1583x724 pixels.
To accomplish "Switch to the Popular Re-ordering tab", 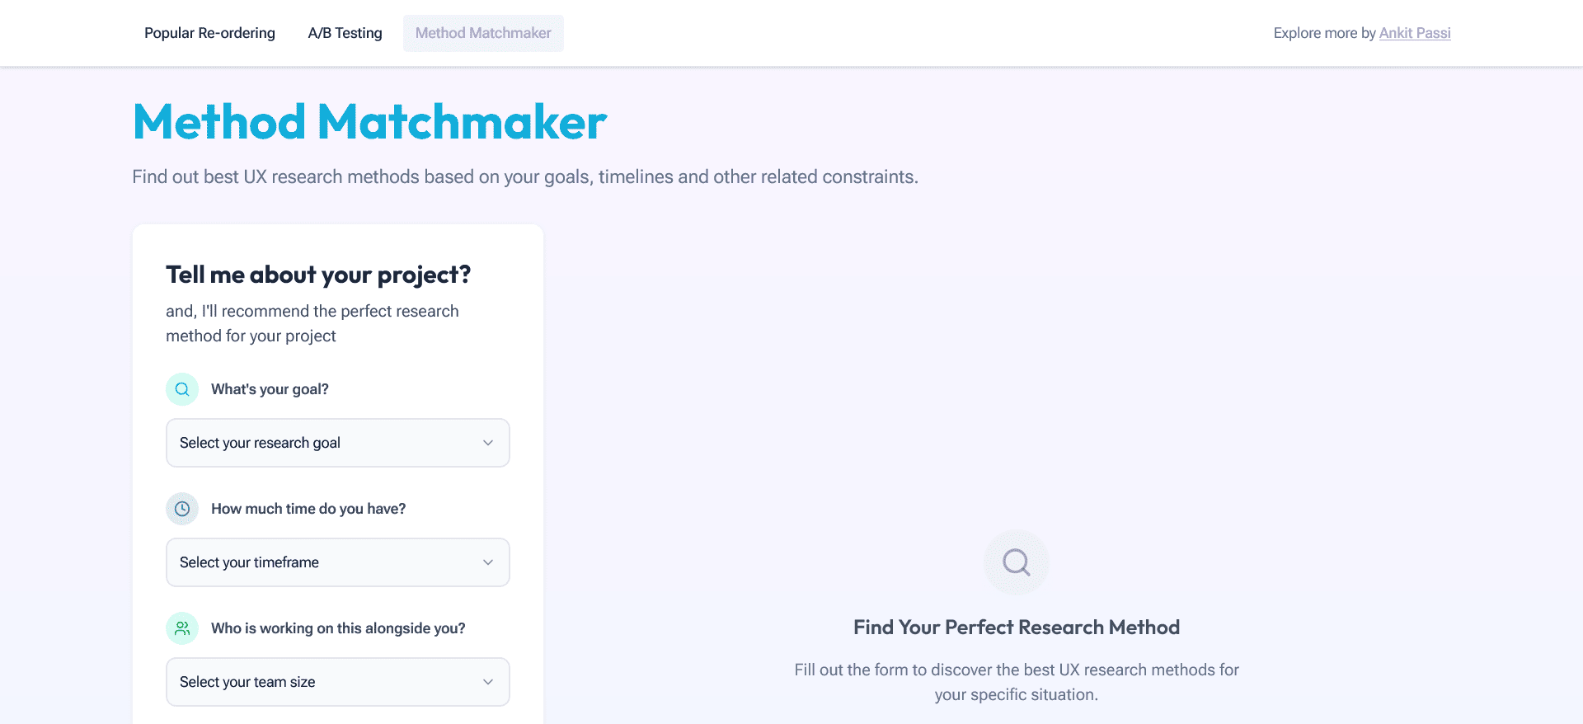I will [x=209, y=33].
